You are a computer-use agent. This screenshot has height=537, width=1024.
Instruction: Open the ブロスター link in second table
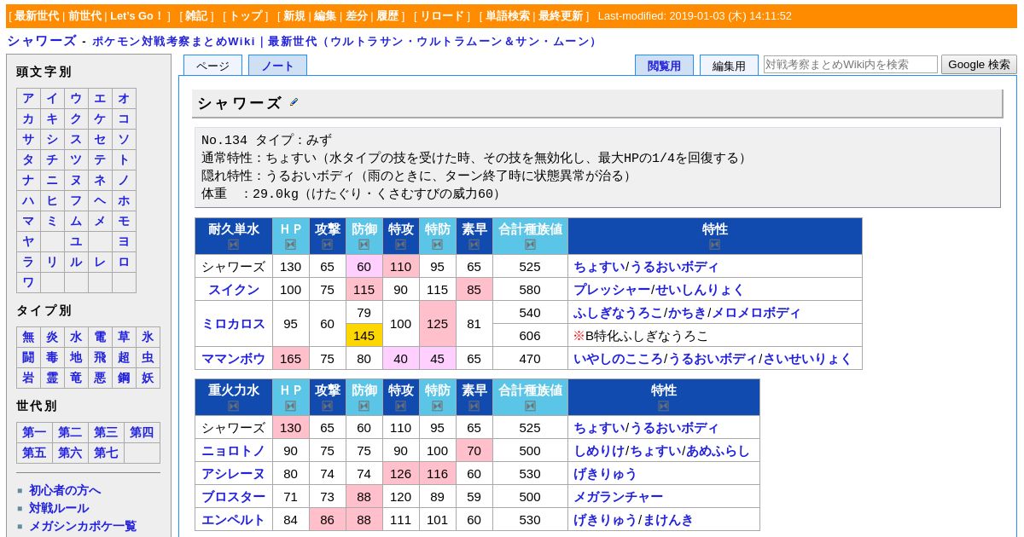click(x=234, y=497)
